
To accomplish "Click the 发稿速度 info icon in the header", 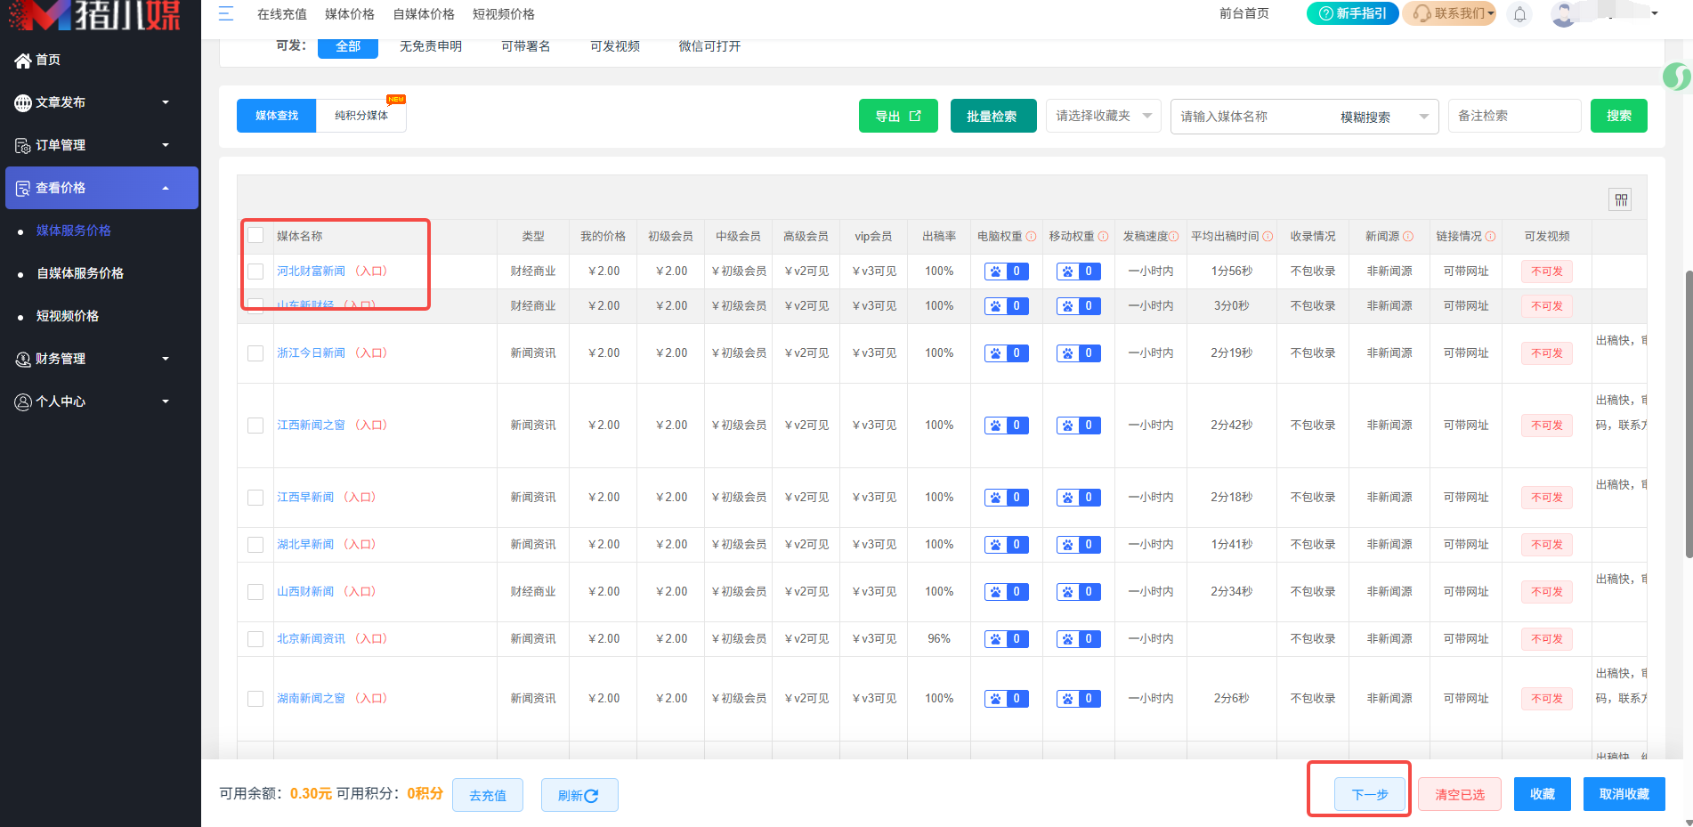I will tap(1173, 237).
